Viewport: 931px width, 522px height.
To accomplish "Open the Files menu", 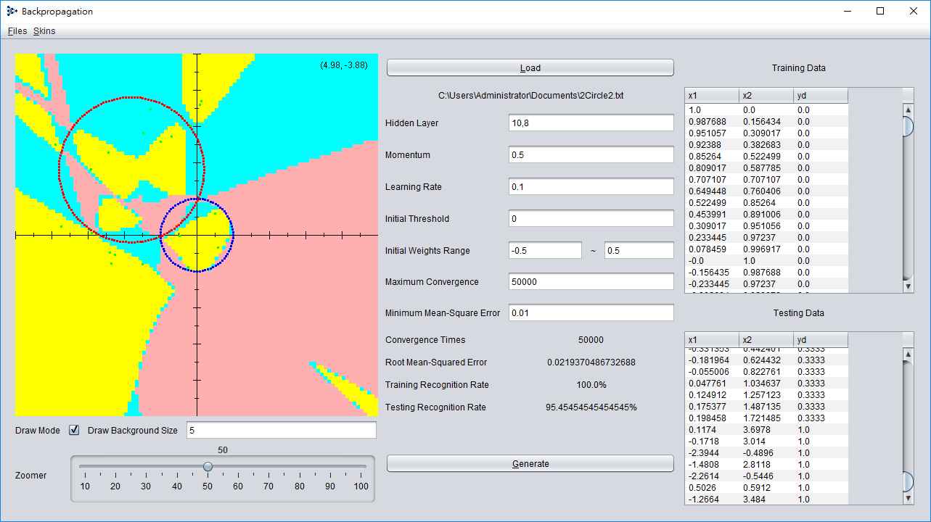I will 17,31.
